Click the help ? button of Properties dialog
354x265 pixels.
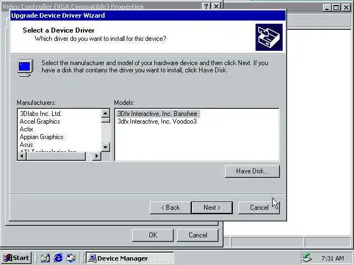206,6
